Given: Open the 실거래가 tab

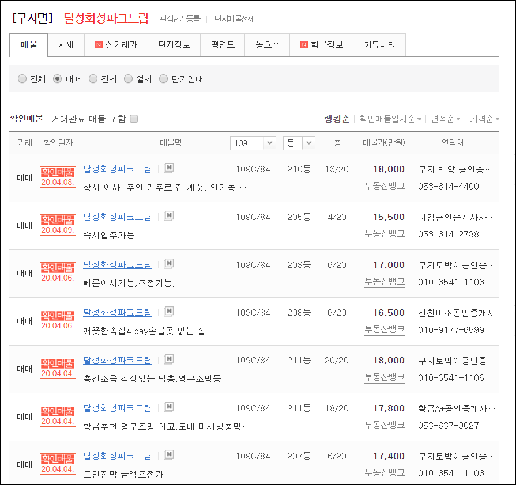Looking at the screenshot, I should tap(116, 45).
